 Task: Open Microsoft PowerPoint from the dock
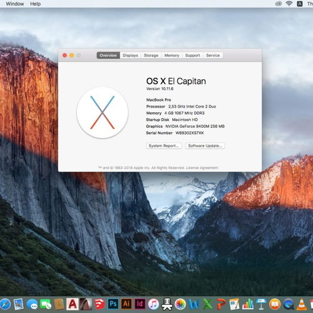(x=221, y=304)
